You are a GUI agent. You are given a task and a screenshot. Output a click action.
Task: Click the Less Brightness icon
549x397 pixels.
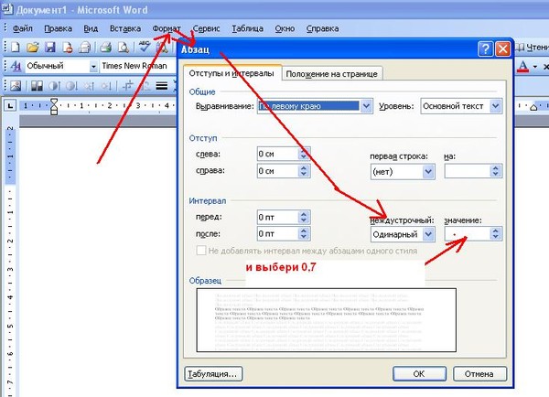pos(106,86)
